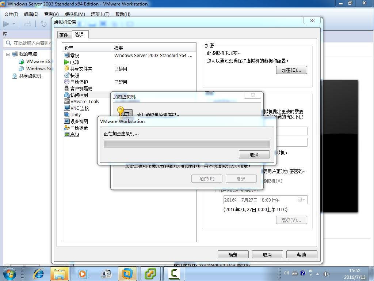Screen dimensions: 374x281
Task: Toggle the 虚拟机过期时限 checkbox
Action: coord(217,190)
